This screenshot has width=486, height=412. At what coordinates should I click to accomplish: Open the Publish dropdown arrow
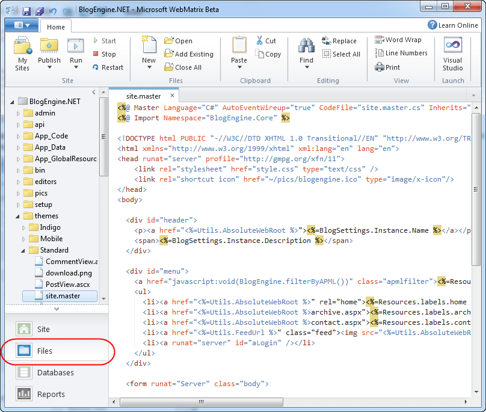pos(49,67)
